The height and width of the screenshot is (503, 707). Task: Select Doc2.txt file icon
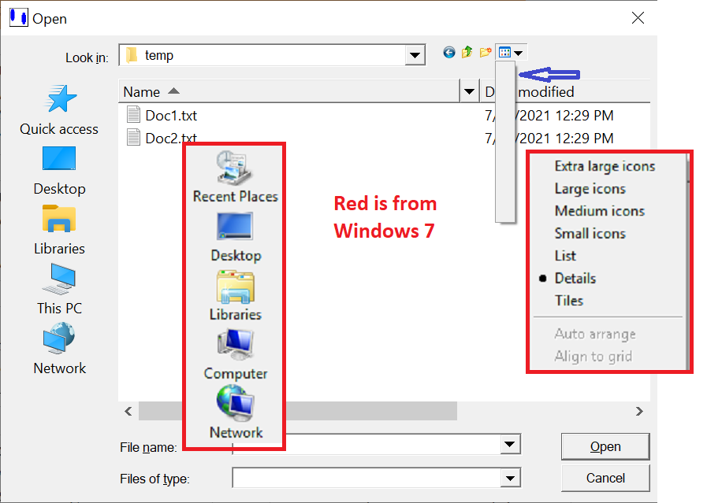coord(133,137)
